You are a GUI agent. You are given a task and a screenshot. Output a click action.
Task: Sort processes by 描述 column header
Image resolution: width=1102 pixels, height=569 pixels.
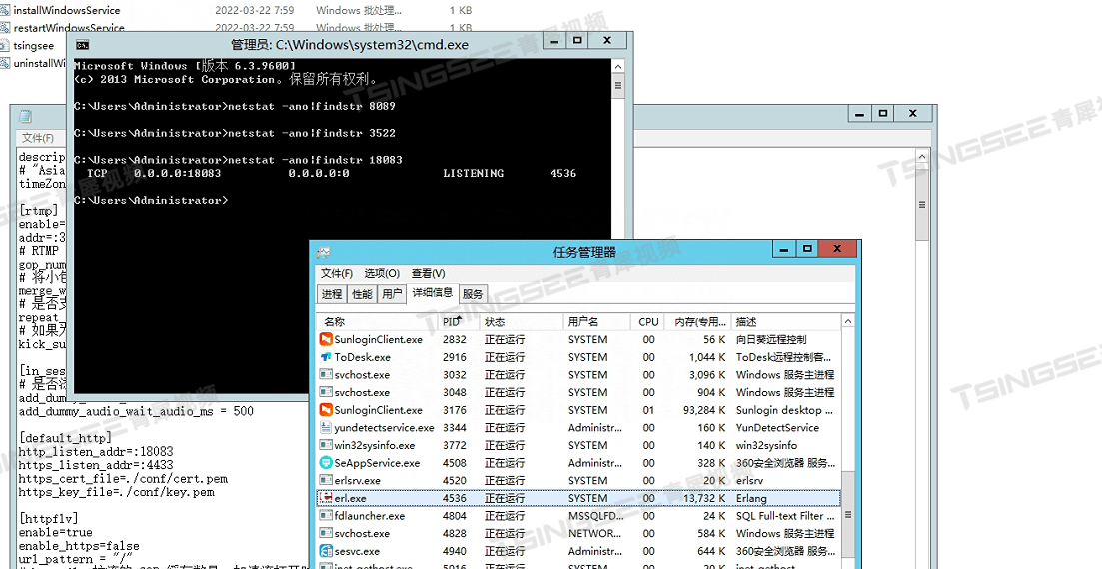tap(785, 321)
